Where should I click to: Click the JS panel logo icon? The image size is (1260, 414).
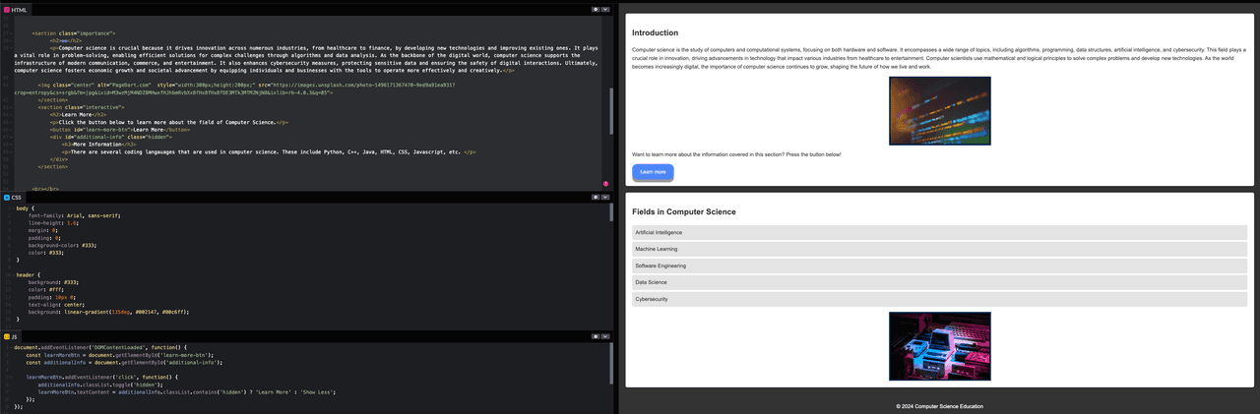7,336
